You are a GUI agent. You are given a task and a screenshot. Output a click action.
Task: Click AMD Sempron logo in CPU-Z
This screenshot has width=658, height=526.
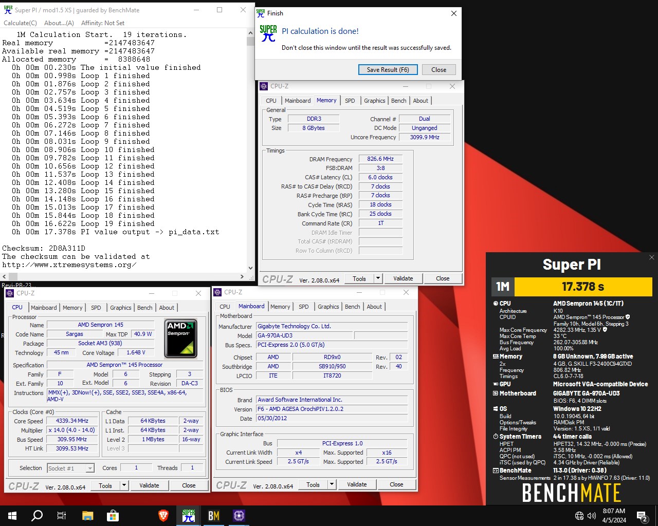[181, 339]
